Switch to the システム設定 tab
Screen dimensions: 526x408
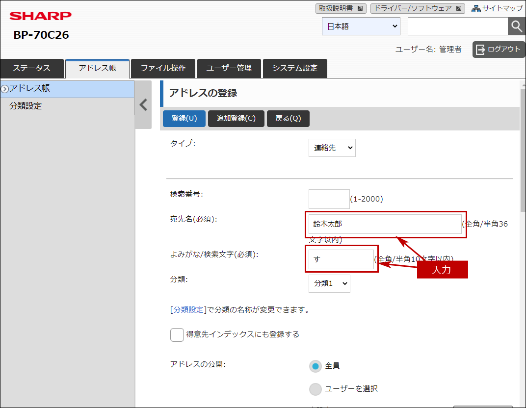[295, 68]
